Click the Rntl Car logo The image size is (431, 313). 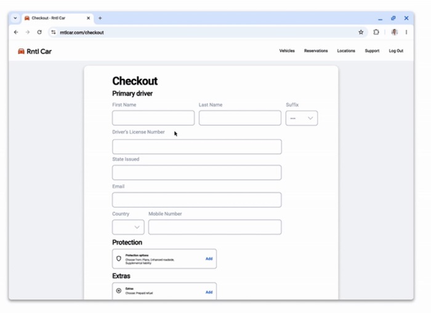tap(34, 51)
